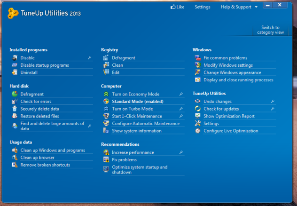Minimize the TuneUp Utilities window
This screenshot has height=206, width=297.
point(268,5)
